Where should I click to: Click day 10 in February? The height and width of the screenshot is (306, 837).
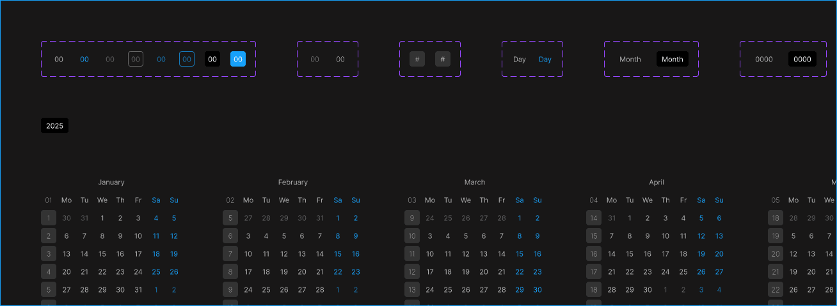[x=248, y=254]
